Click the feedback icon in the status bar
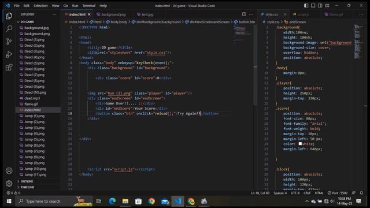370x208 pixels. 353,193
